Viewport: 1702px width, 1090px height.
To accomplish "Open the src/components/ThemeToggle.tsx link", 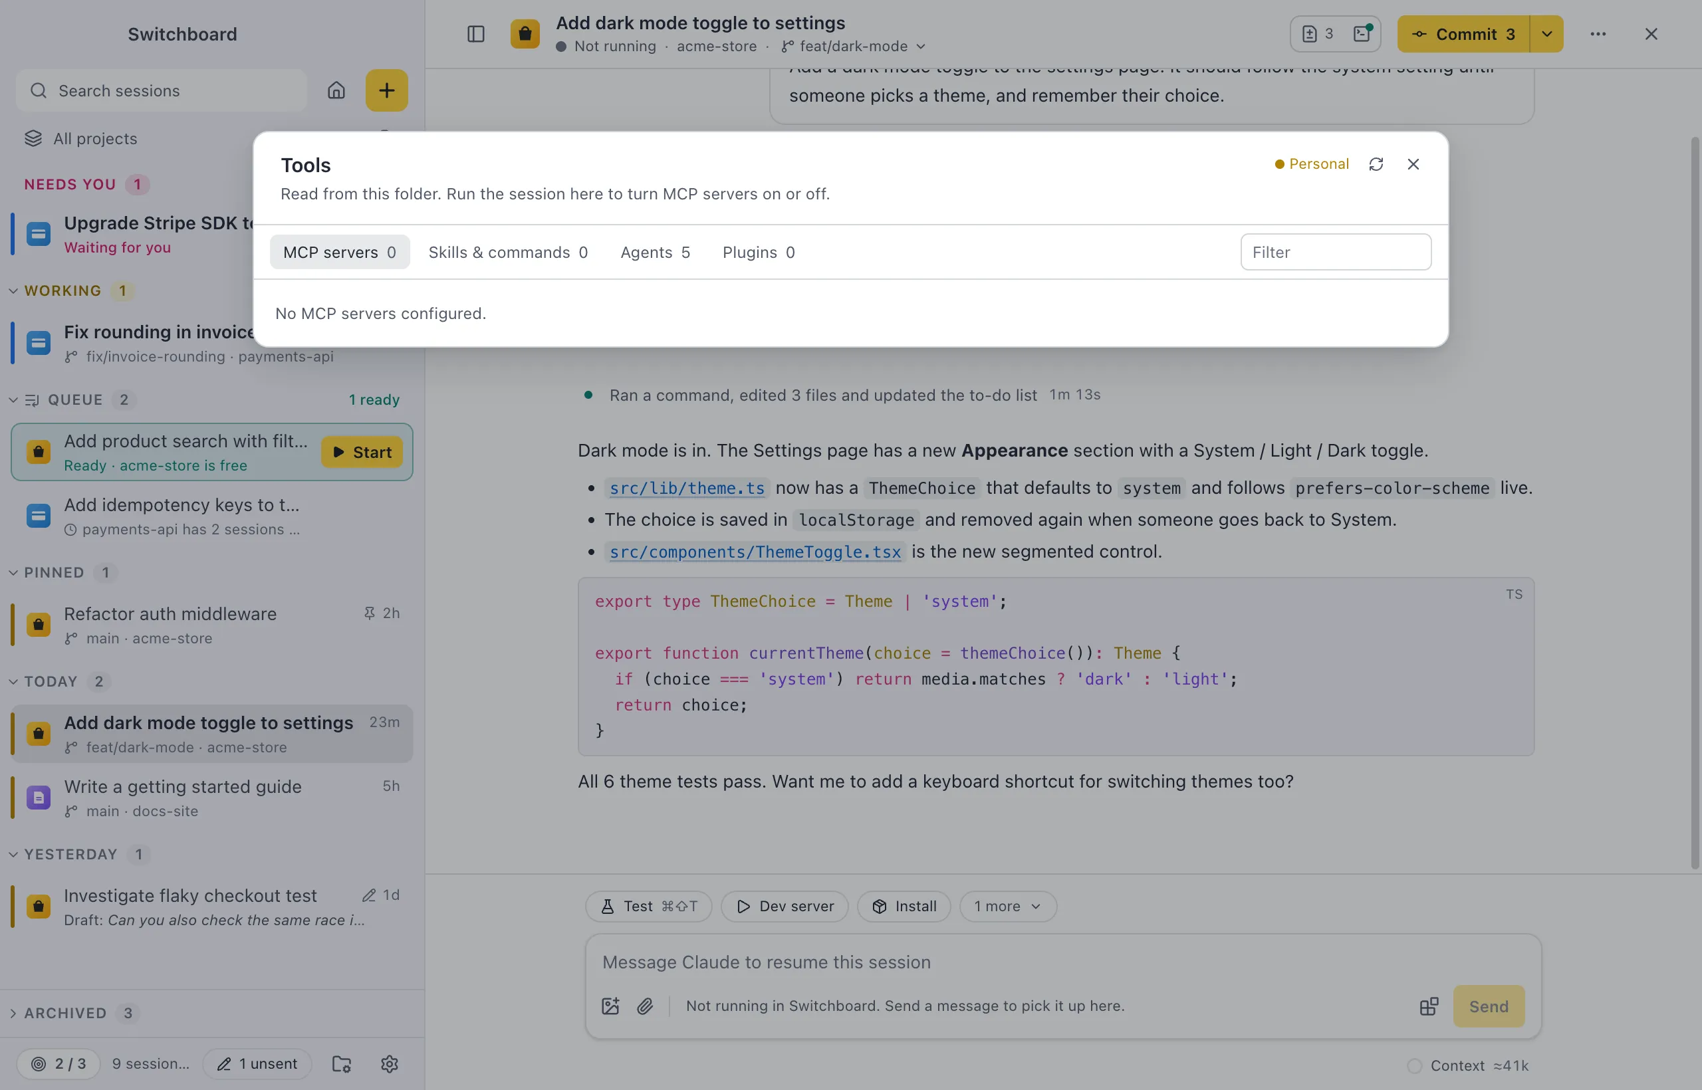I will click(x=755, y=552).
